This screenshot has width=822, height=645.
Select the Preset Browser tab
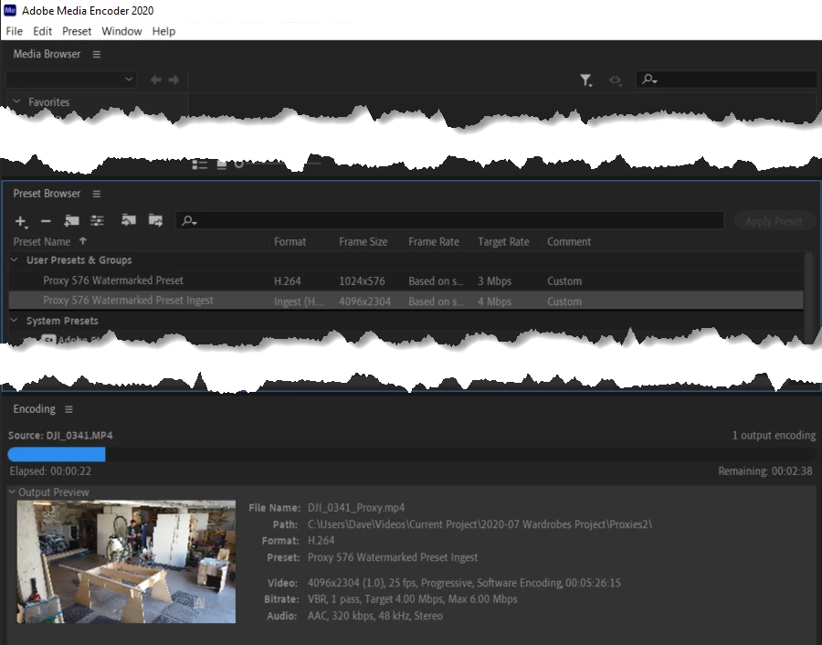tap(47, 194)
